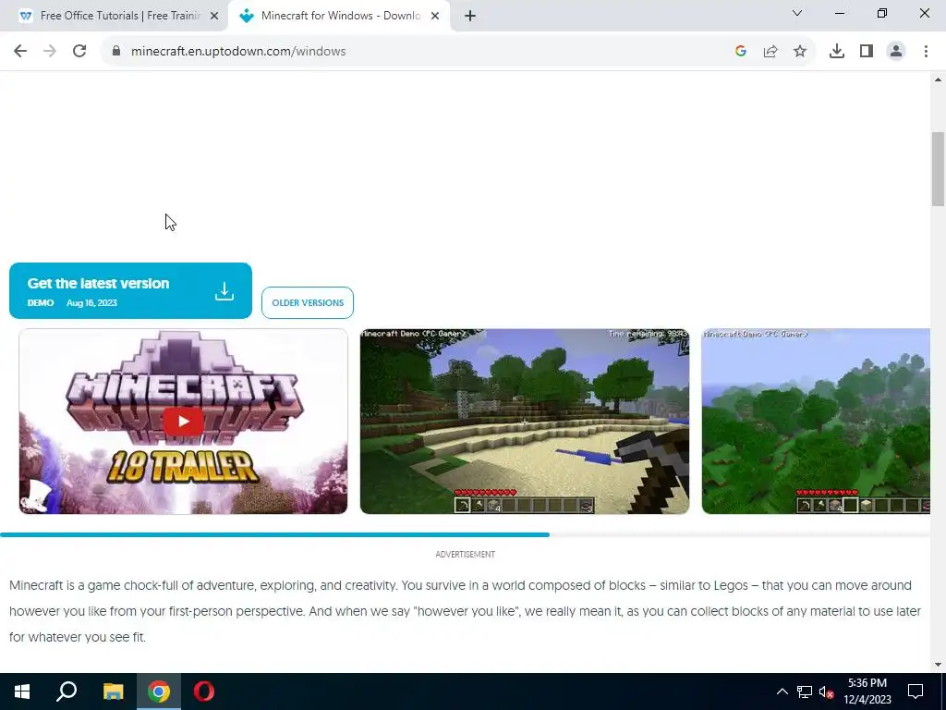Share this page via the share icon
Viewport: 946px width, 710px height.
[770, 52]
